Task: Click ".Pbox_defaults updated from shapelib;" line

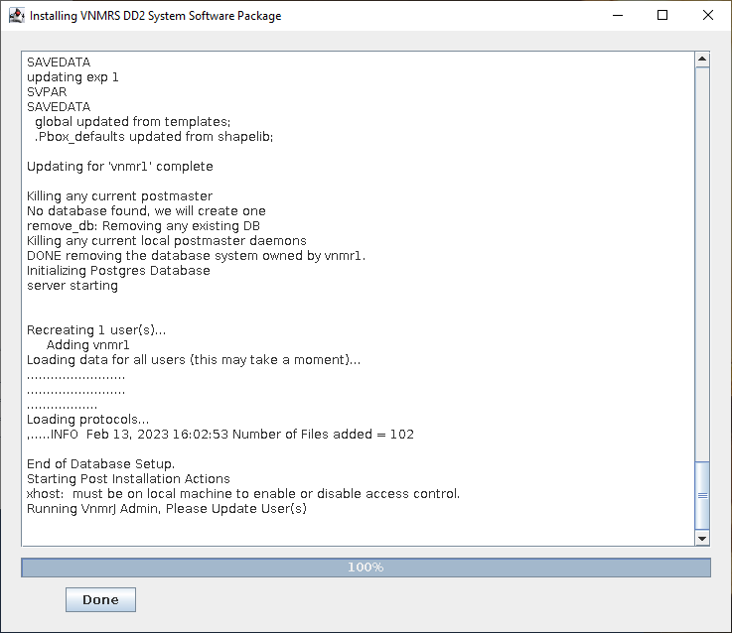Action: 154,137
